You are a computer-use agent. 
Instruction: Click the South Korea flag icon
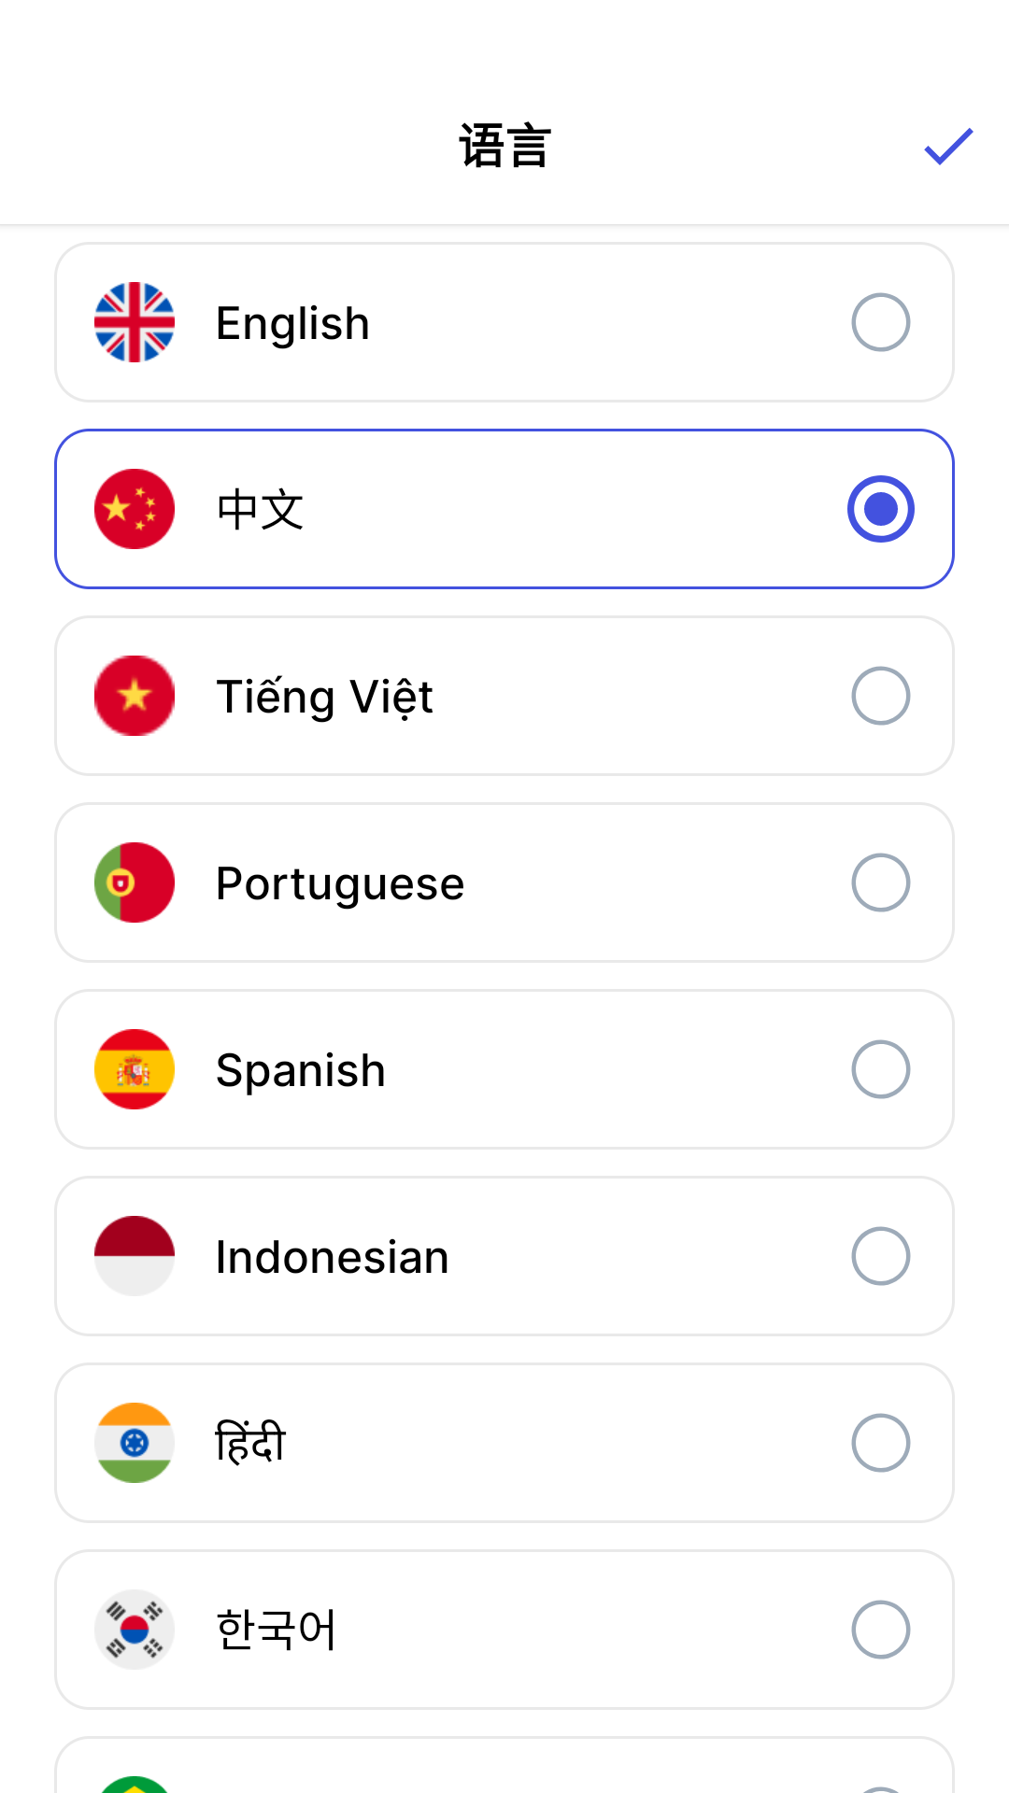click(135, 1630)
